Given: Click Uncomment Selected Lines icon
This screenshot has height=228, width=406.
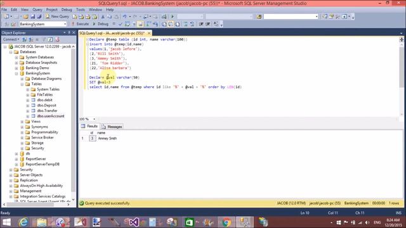Looking at the screenshot, I should 192,24.
